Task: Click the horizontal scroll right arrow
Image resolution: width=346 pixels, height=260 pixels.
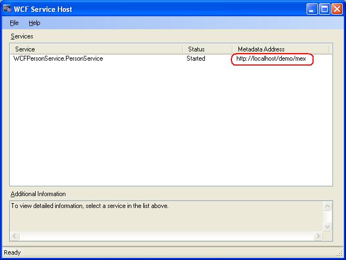Action: (318, 236)
